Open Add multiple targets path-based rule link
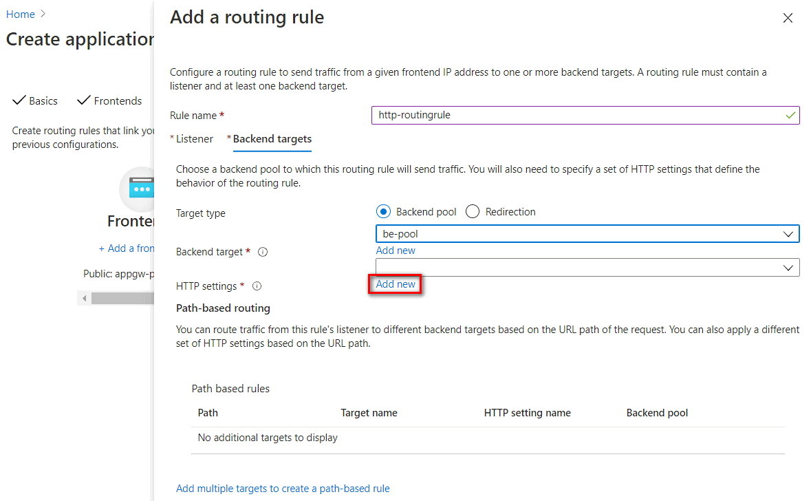 coord(283,488)
